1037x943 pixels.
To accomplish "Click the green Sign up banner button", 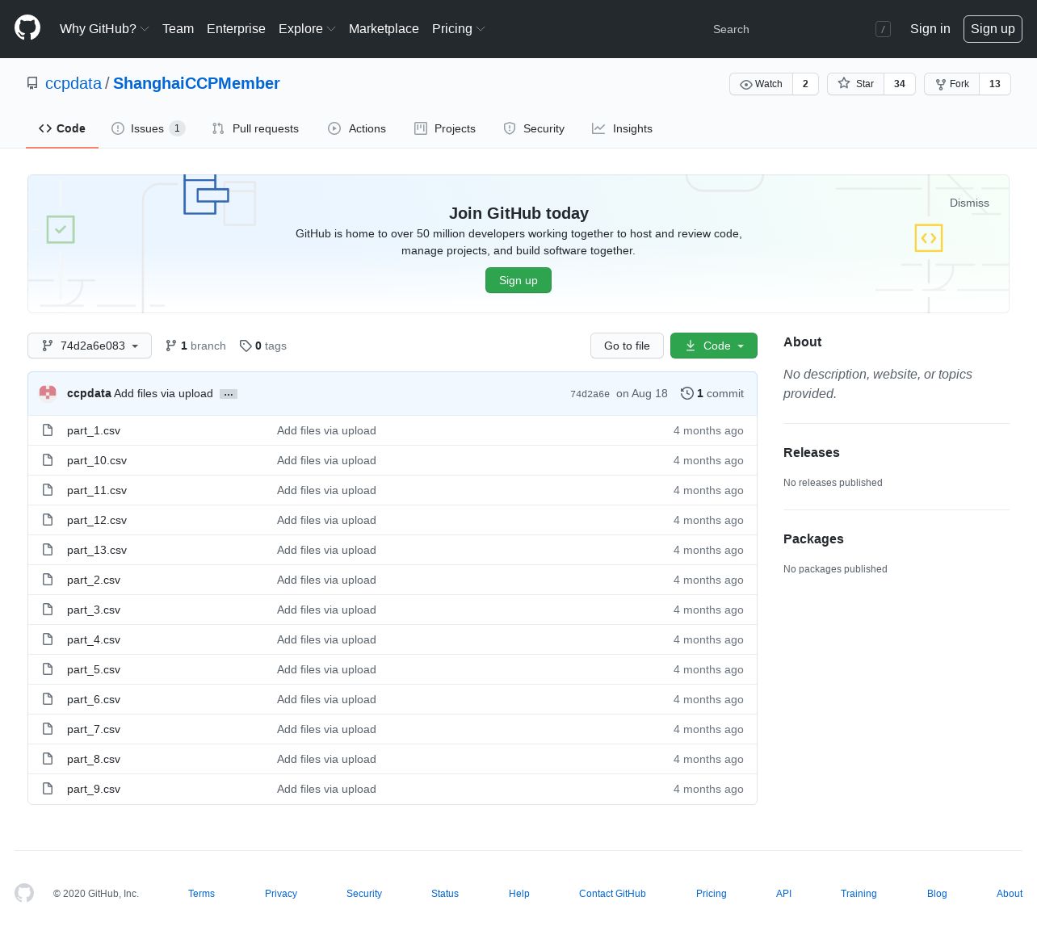I will 518,280.
